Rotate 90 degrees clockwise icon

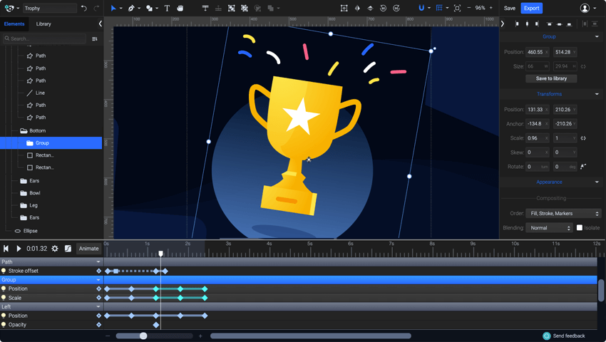pyautogui.click(x=396, y=8)
